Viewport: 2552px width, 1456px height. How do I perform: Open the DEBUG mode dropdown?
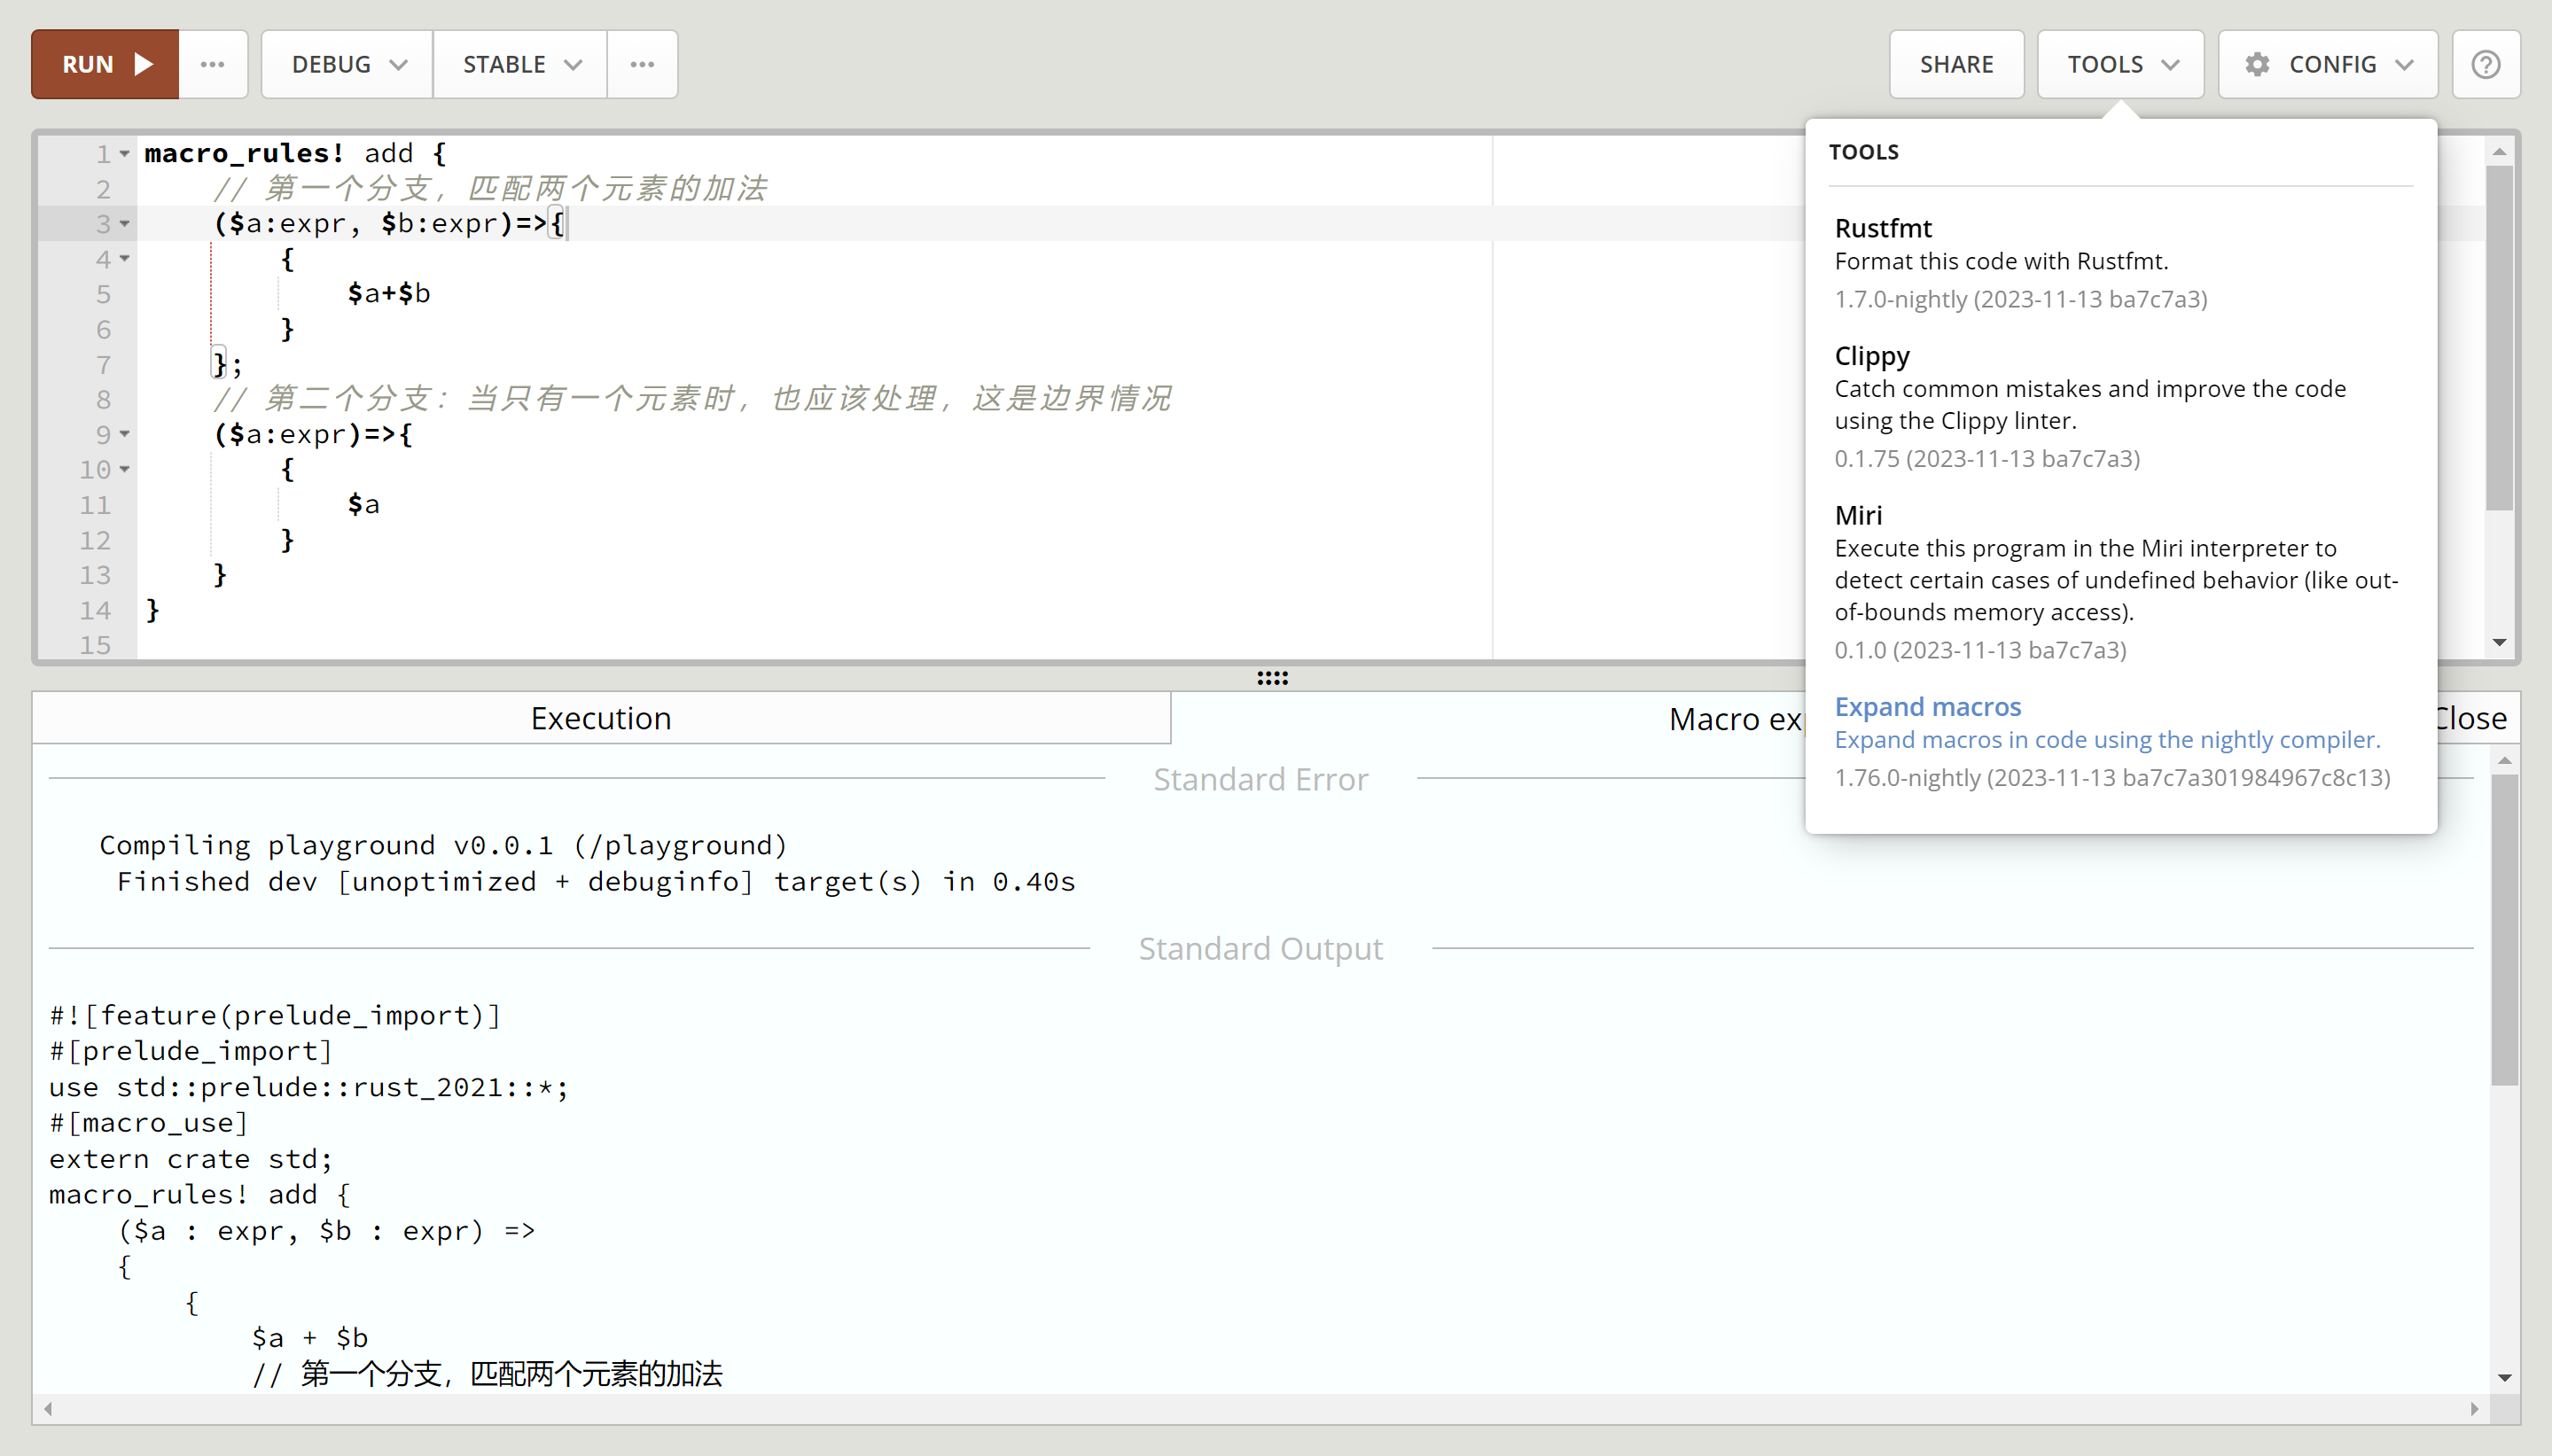(x=347, y=64)
